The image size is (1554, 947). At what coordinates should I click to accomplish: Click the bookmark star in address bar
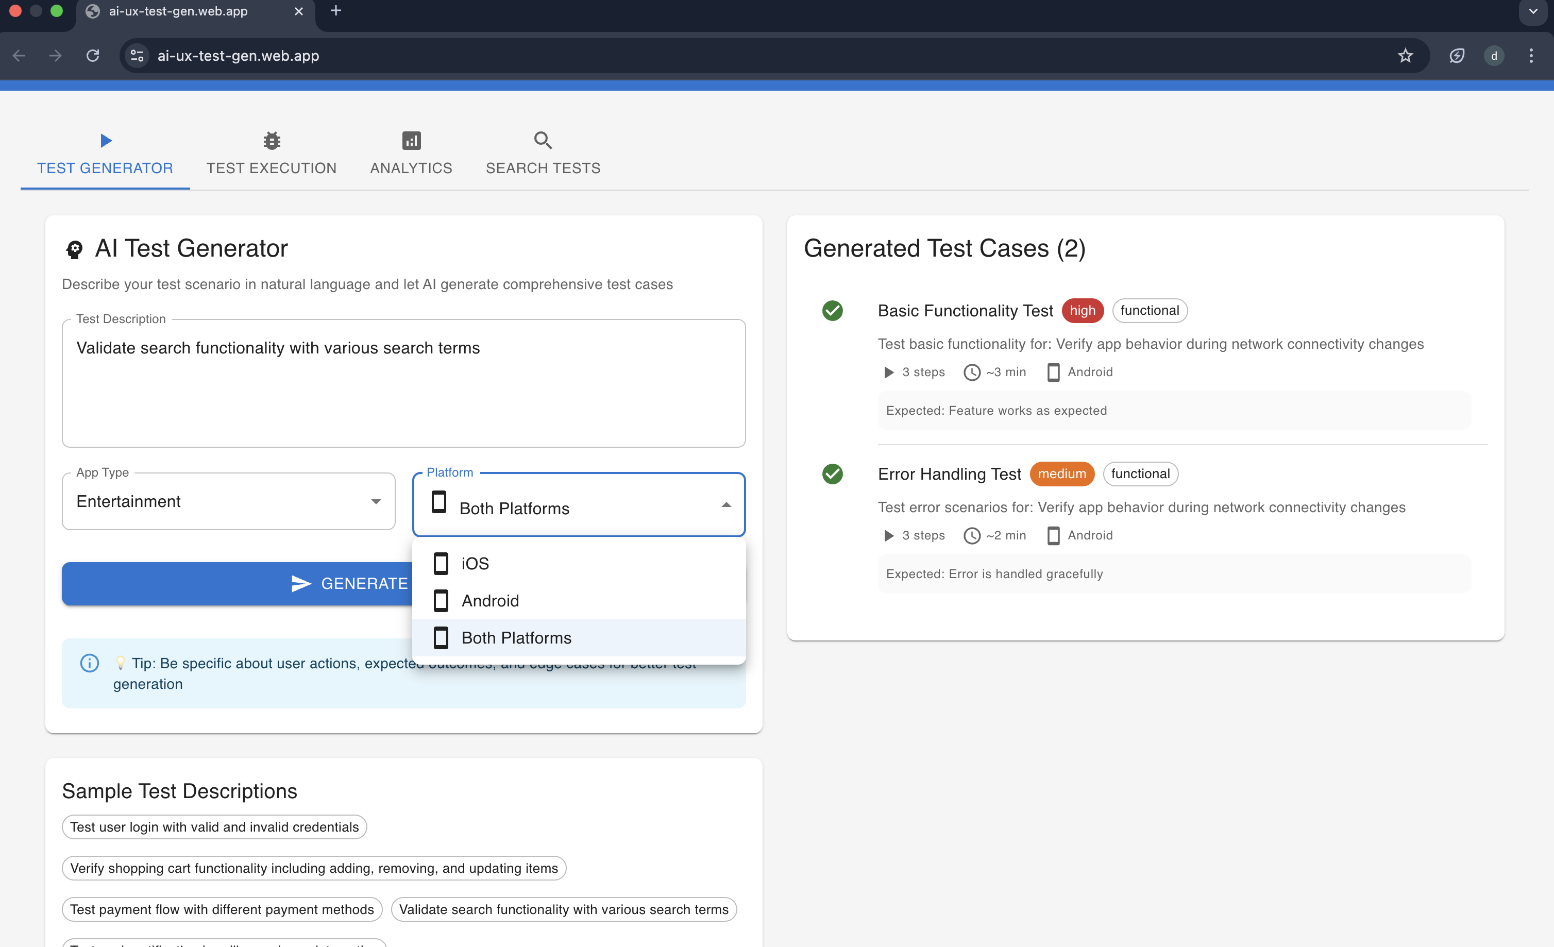tap(1405, 56)
